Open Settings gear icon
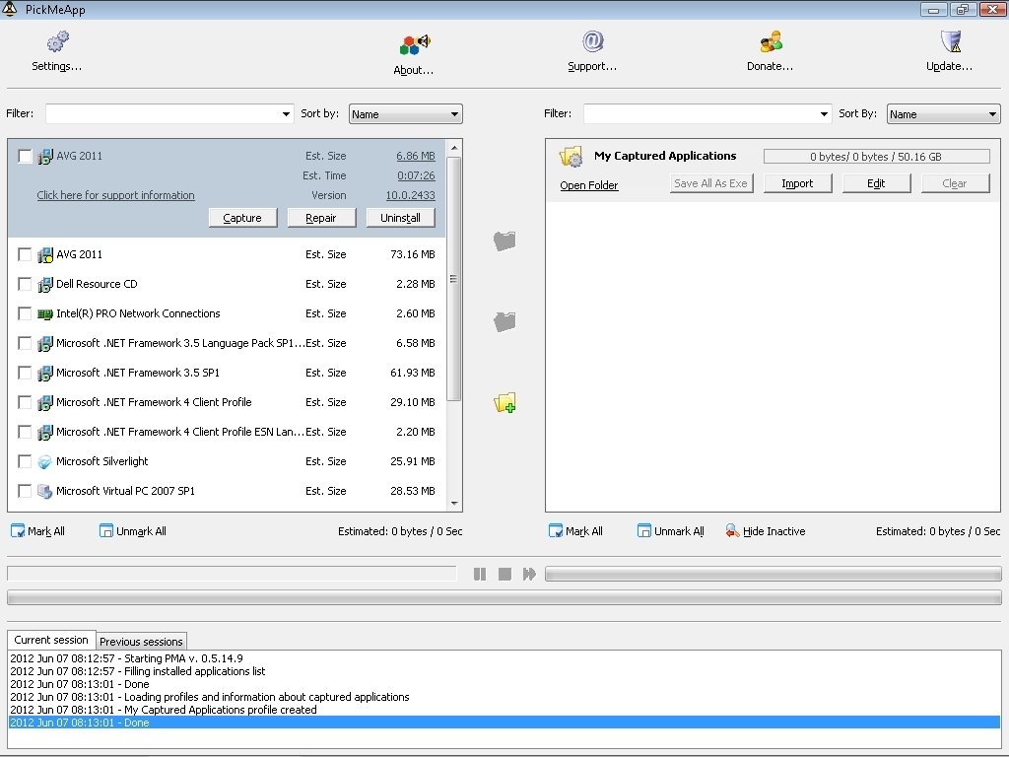This screenshot has width=1009, height=757. pos(58,41)
